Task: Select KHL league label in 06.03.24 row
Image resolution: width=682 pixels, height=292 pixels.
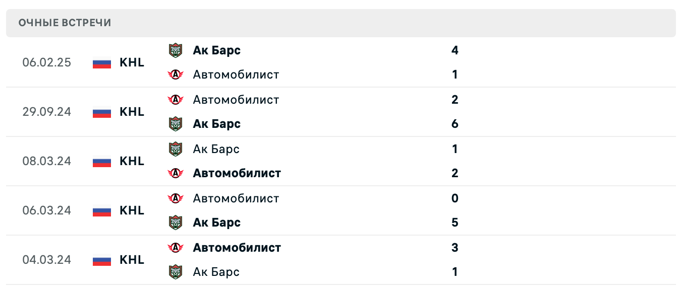Action: [132, 210]
